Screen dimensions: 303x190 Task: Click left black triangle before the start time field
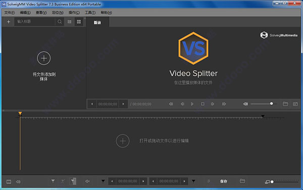(x=103, y=181)
